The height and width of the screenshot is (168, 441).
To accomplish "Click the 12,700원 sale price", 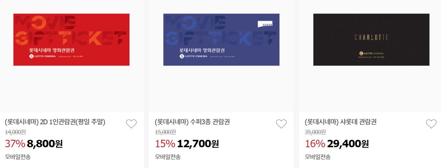I will tap(198, 144).
